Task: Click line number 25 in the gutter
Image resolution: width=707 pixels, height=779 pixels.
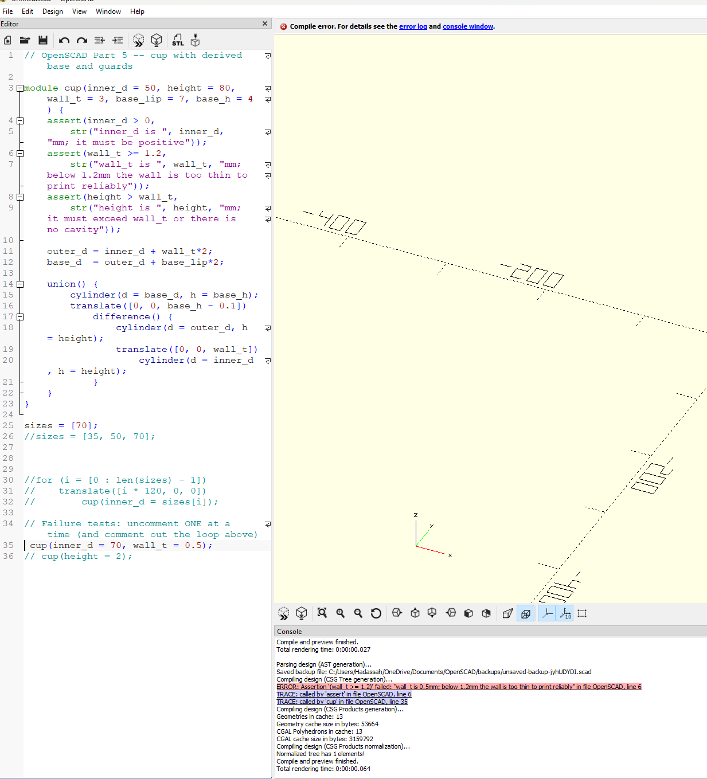Action: pos(8,426)
